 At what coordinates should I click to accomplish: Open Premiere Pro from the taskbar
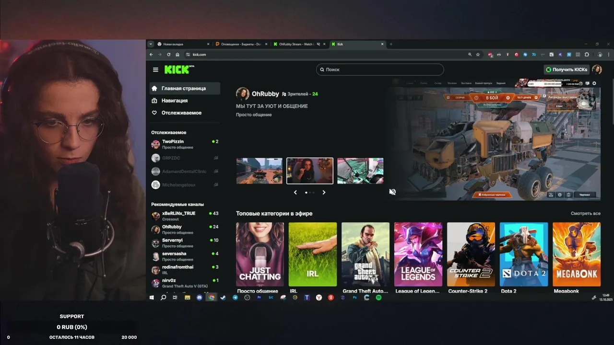(259, 298)
